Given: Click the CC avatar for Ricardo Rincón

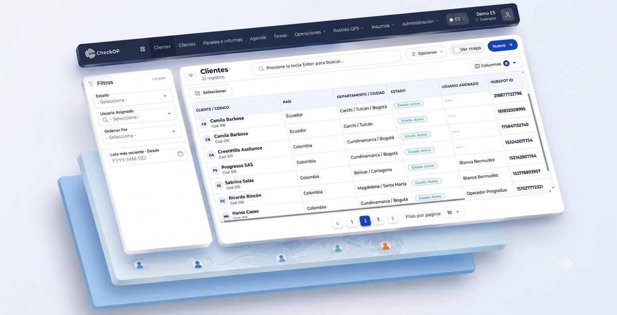Looking at the screenshot, I should pyautogui.click(x=222, y=201).
